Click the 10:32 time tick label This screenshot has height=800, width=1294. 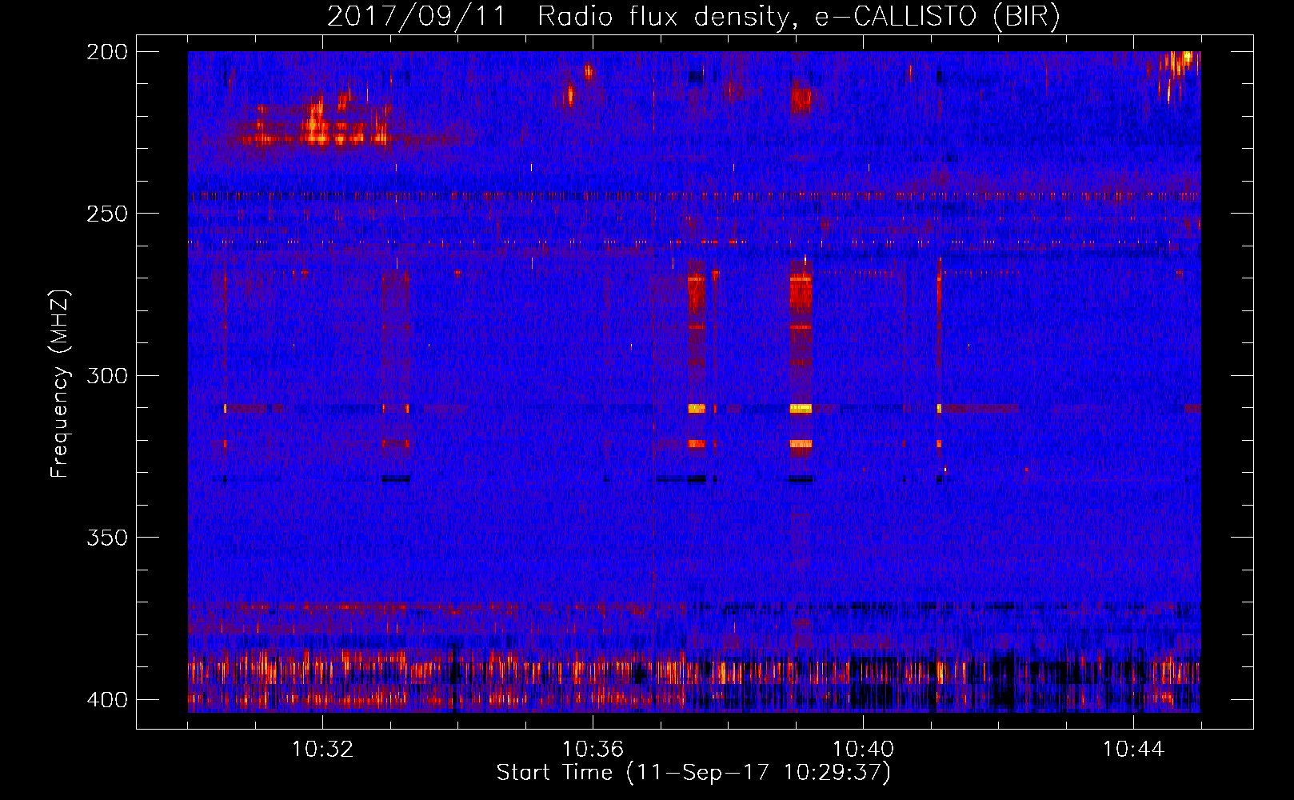point(322,749)
